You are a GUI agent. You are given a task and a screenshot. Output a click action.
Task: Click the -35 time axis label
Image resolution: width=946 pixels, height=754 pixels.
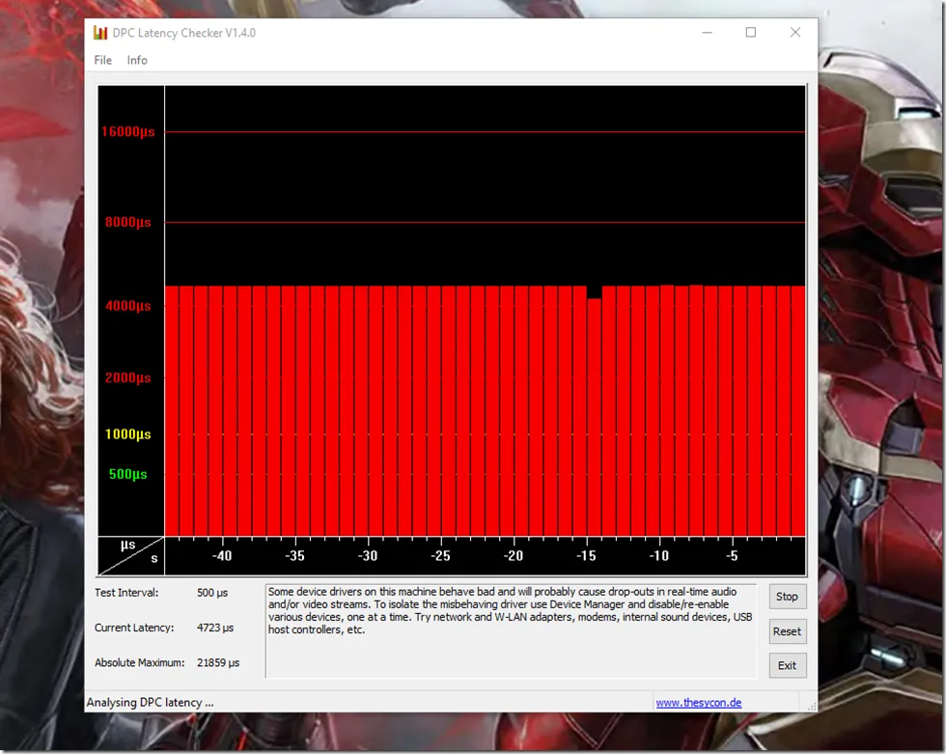coord(295,556)
